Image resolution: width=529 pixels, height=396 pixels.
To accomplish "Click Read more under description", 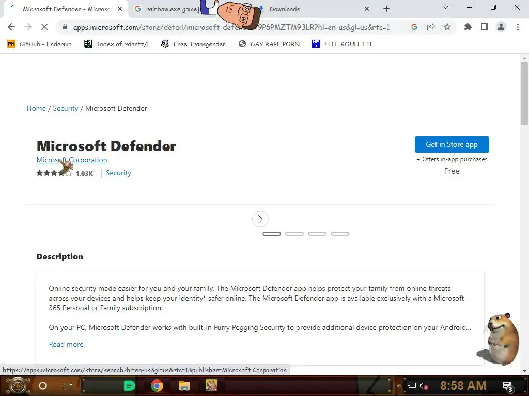I will tap(66, 344).
